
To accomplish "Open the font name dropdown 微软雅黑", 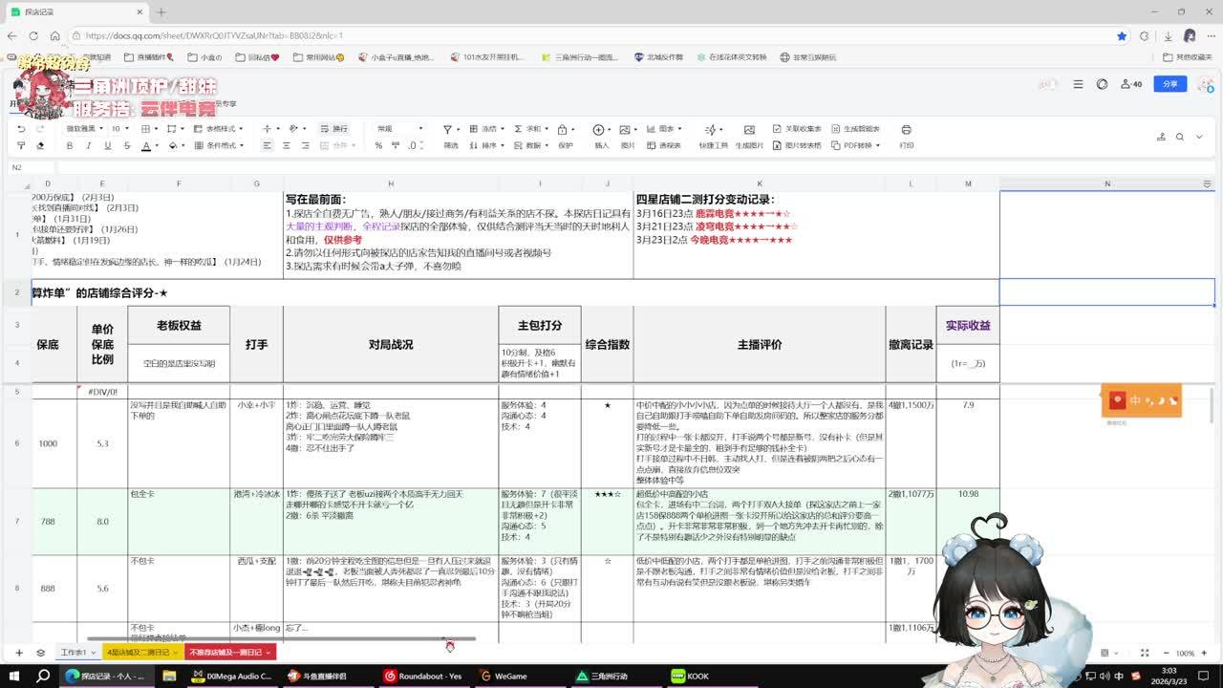I will [84, 129].
